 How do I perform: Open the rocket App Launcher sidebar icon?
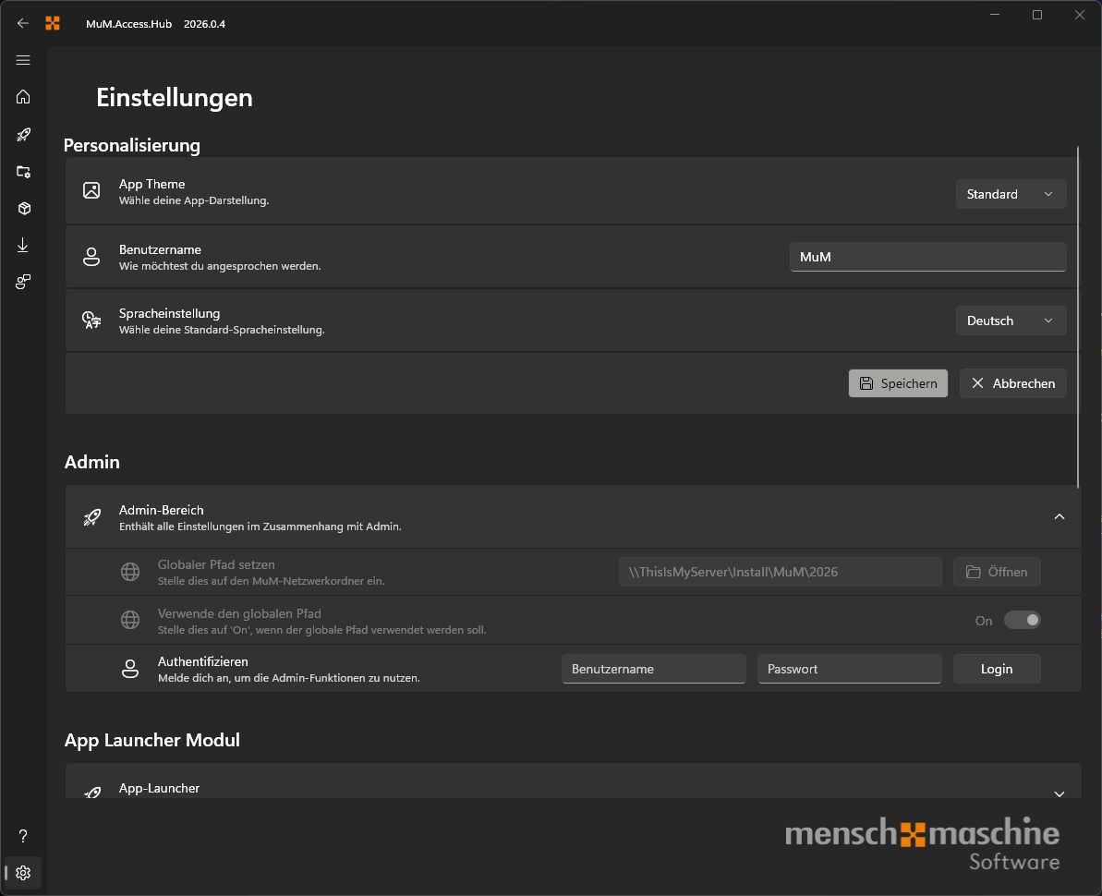point(23,135)
